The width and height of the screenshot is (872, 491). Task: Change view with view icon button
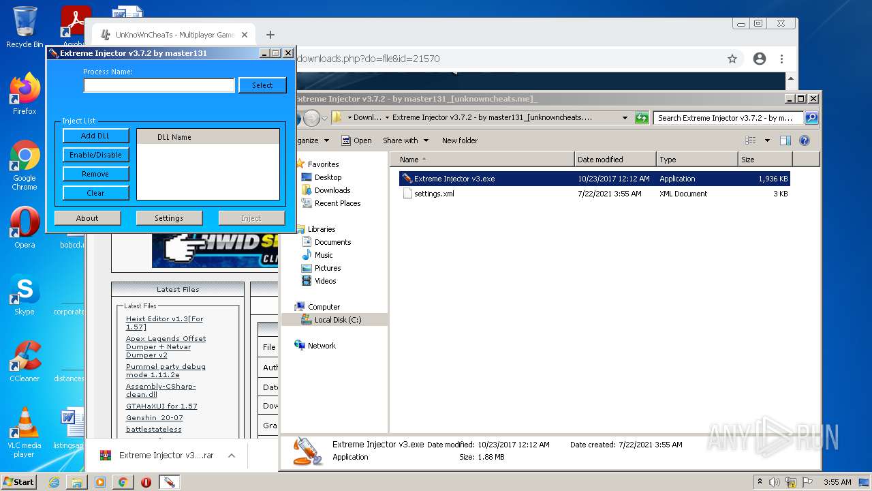click(751, 140)
